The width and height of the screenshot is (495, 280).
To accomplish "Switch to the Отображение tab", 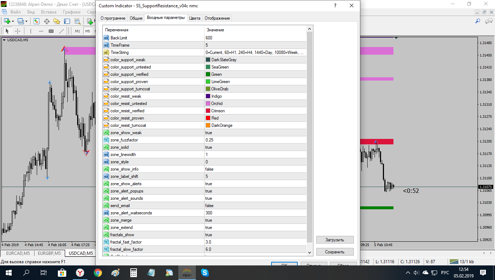I will pos(217,18).
